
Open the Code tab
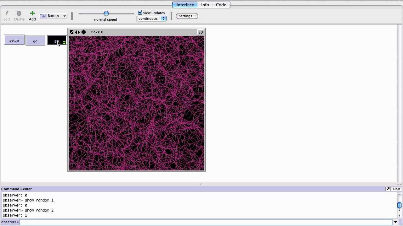(221, 5)
